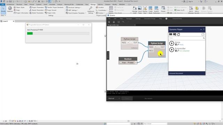Open the Add-Ins ribbon tab
223x125 pixels.
coord(100,5)
